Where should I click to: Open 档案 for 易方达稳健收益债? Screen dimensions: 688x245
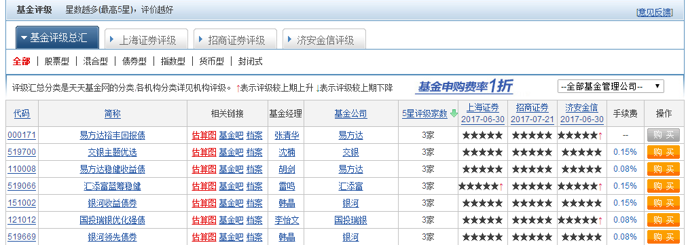coord(254,169)
